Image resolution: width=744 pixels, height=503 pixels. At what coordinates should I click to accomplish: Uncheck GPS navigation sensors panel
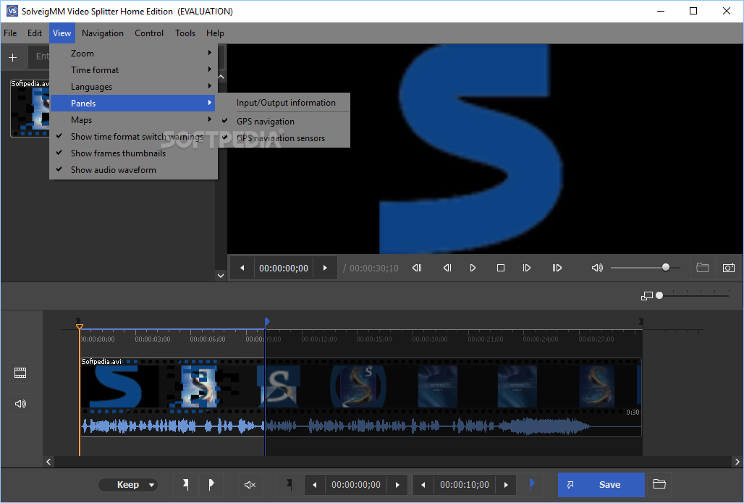click(x=283, y=138)
